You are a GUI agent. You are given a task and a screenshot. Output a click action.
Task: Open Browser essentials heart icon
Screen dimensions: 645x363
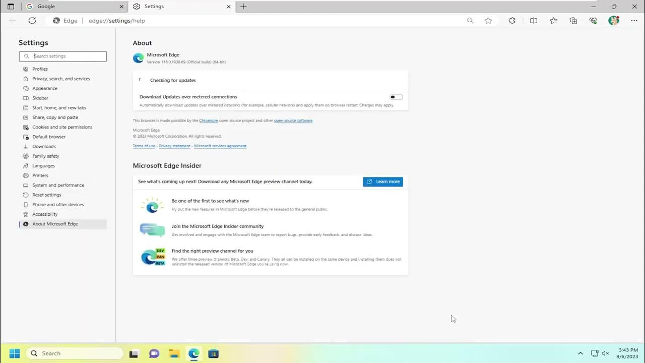point(593,21)
